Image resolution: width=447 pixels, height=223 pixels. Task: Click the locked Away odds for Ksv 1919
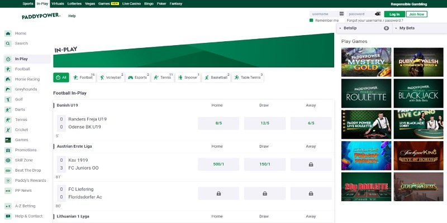pyautogui.click(x=311, y=164)
